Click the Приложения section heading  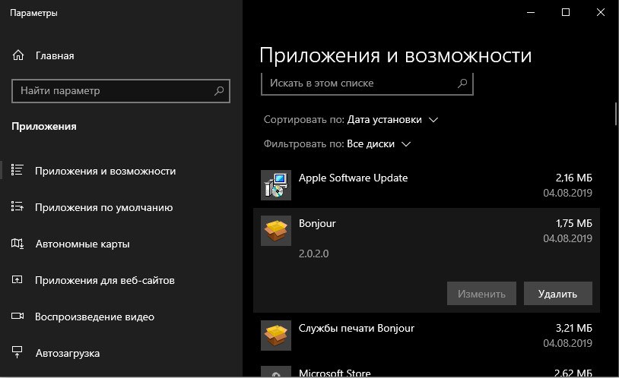tap(44, 127)
